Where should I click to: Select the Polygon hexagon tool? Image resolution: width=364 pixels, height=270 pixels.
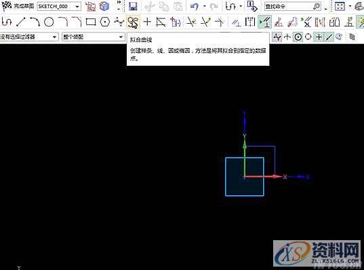point(104,22)
